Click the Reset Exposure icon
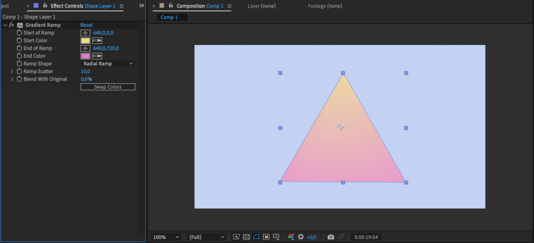534x243 pixels. point(301,237)
